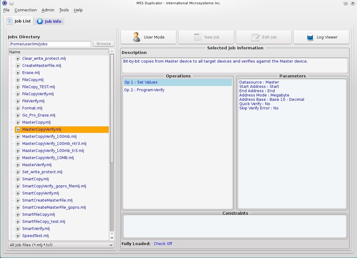Select SmartCreateMasterFile.mlj job

(47, 200)
